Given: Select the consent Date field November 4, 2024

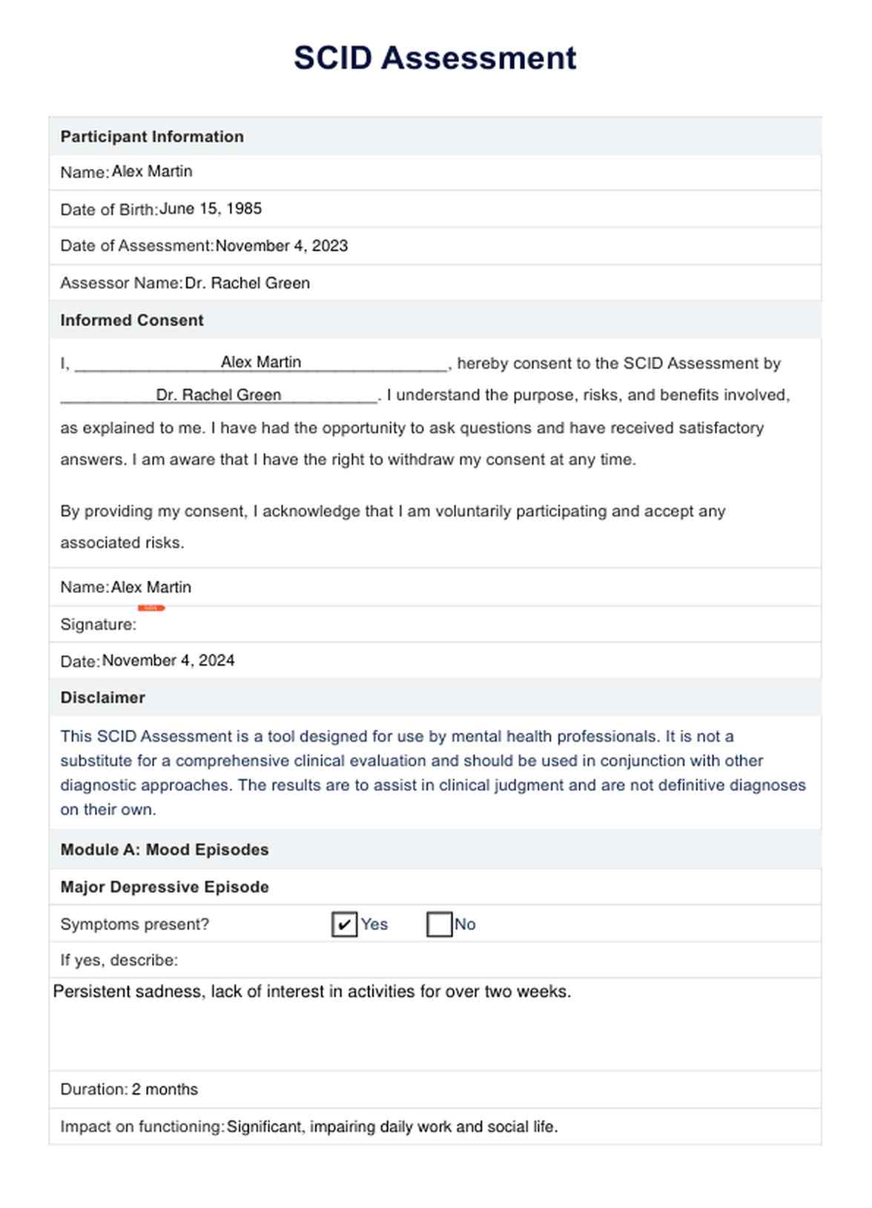Looking at the screenshot, I should [168, 661].
